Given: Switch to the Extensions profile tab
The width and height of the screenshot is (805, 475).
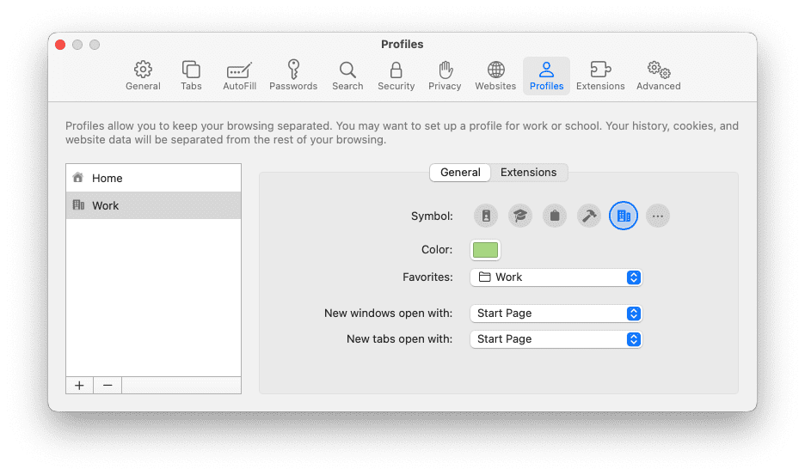Looking at the screenshot, I should point(528,173).
